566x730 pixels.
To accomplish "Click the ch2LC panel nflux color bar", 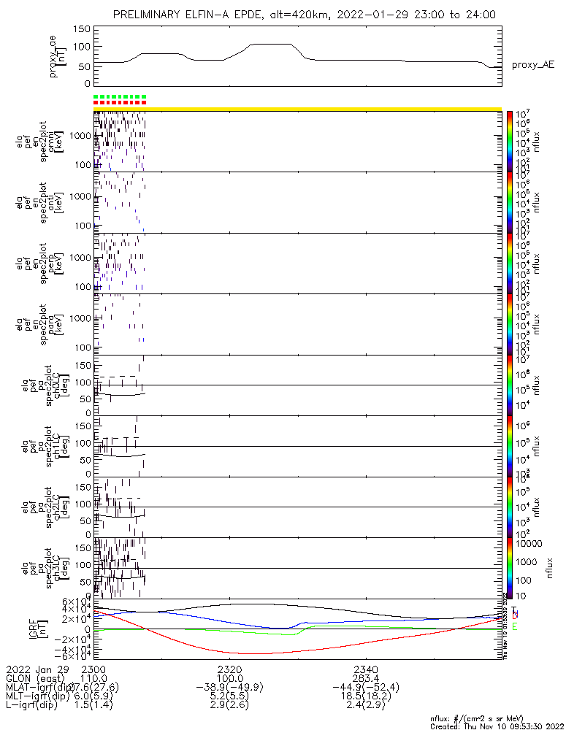I will (509, 507).
